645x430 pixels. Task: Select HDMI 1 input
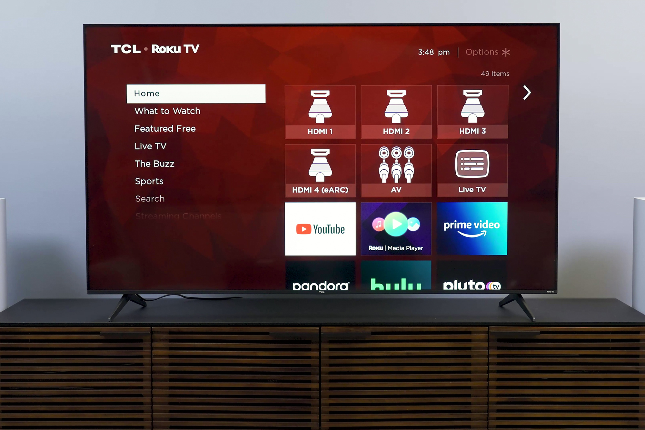[x=320, y=110]
